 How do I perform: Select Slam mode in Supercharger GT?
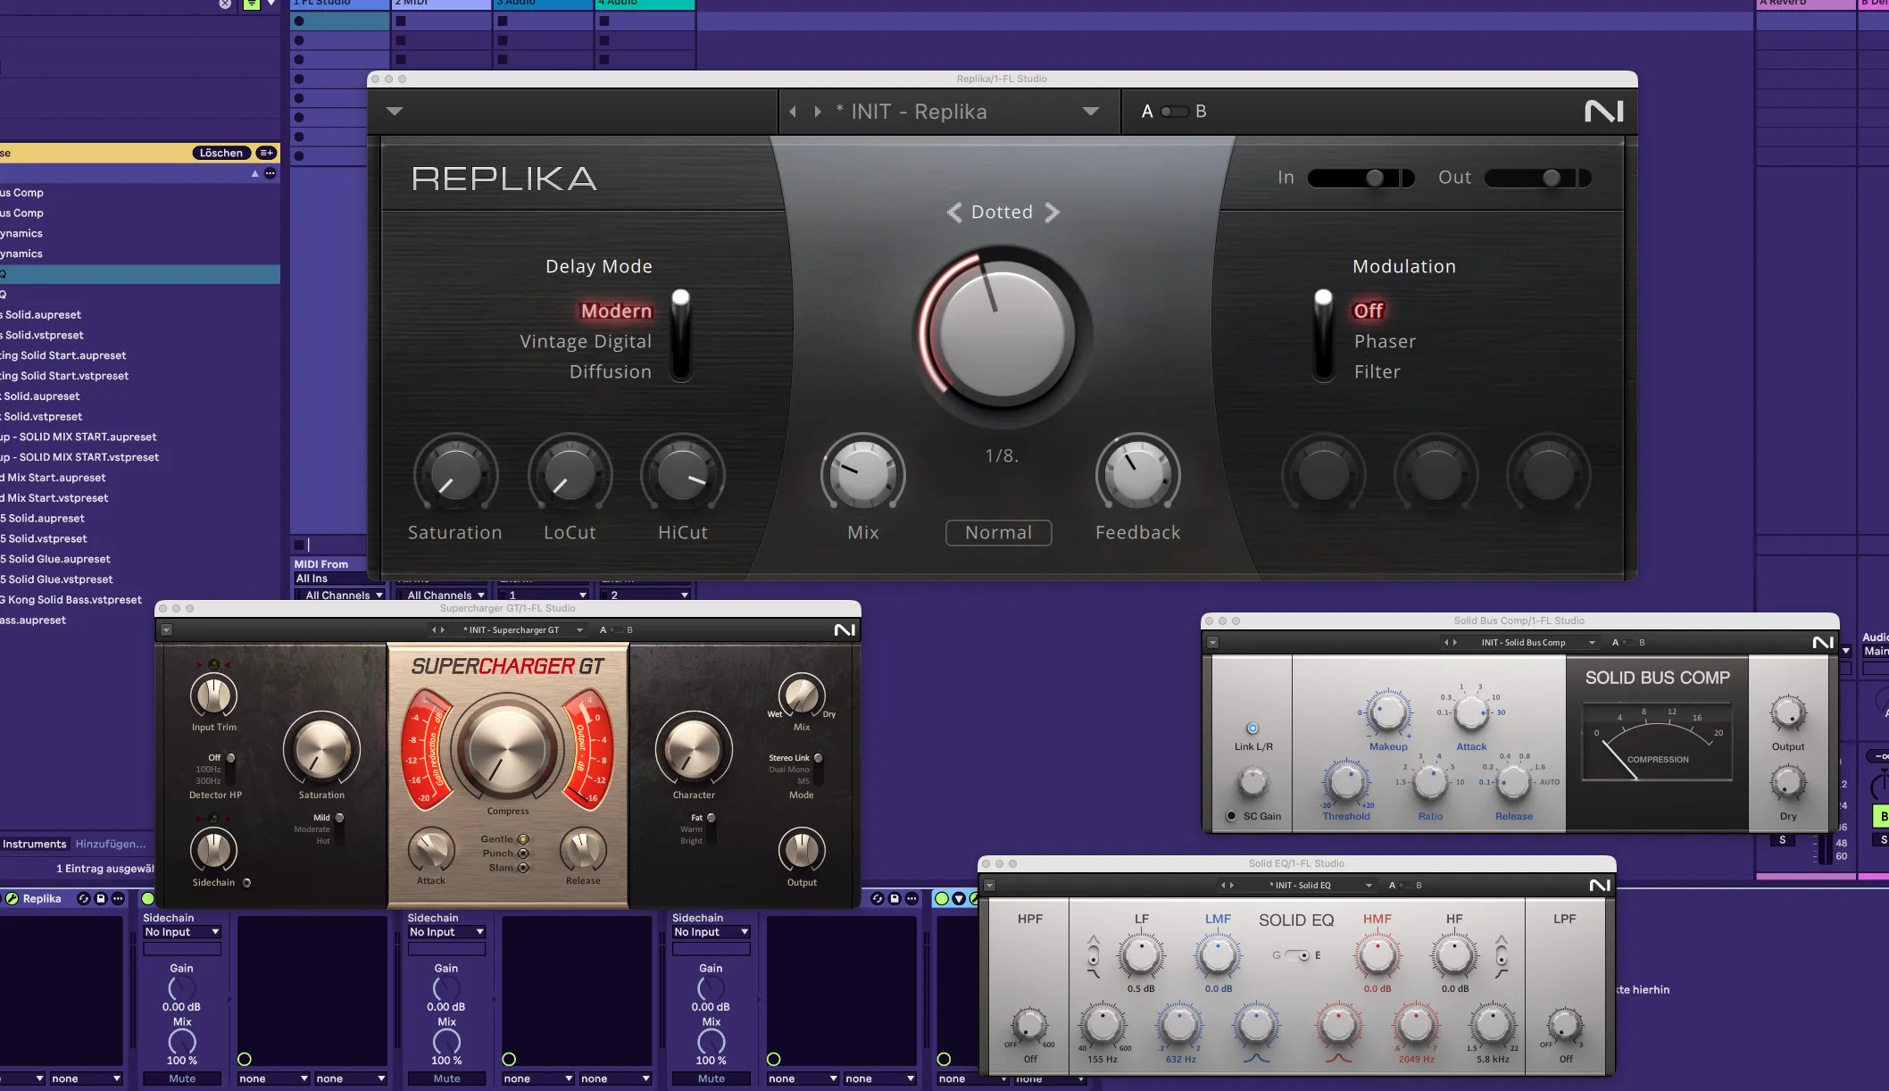523,868
